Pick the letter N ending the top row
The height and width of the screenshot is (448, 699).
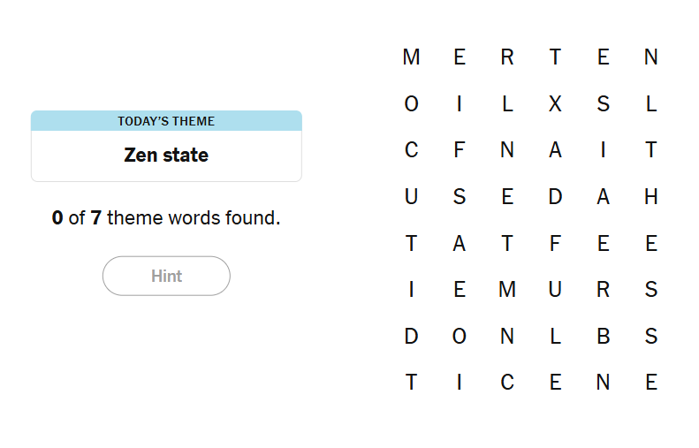pyautogui.click(x=651, y=57)
